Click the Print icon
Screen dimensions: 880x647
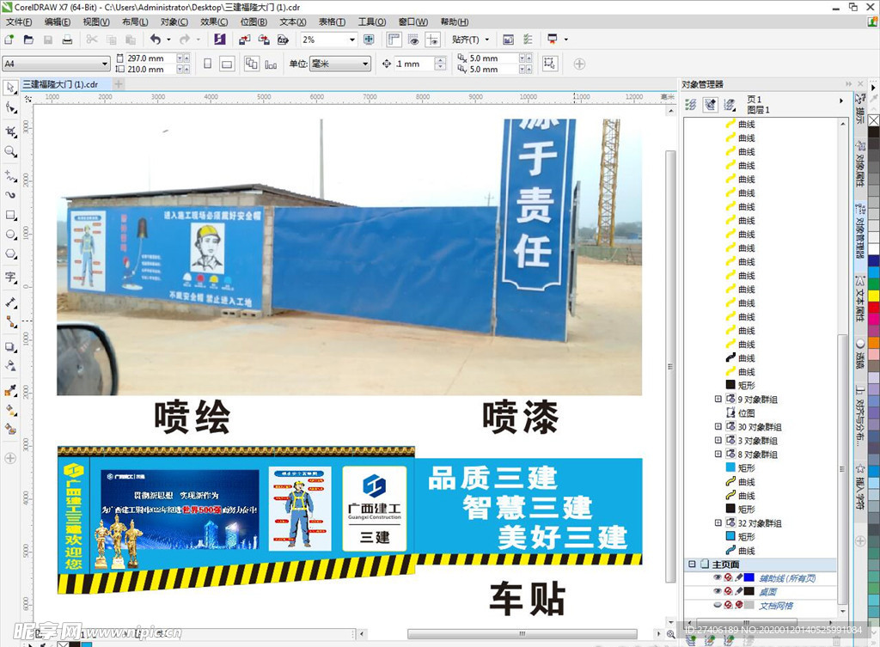(67, 40)
